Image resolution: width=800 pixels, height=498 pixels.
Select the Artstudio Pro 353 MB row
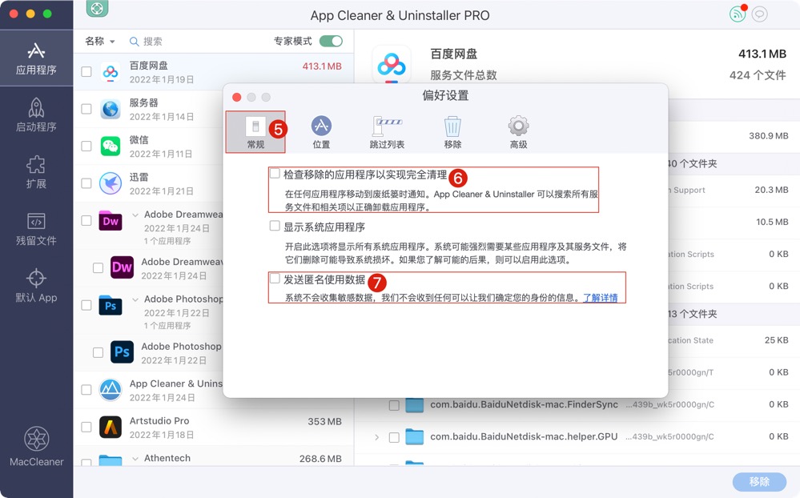(213, 427)
